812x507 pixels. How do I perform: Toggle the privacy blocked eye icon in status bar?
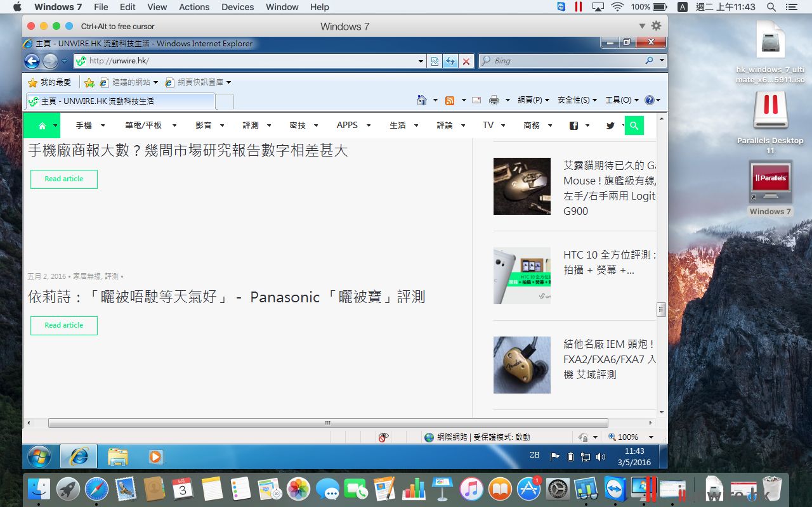(x=383, y=437)
